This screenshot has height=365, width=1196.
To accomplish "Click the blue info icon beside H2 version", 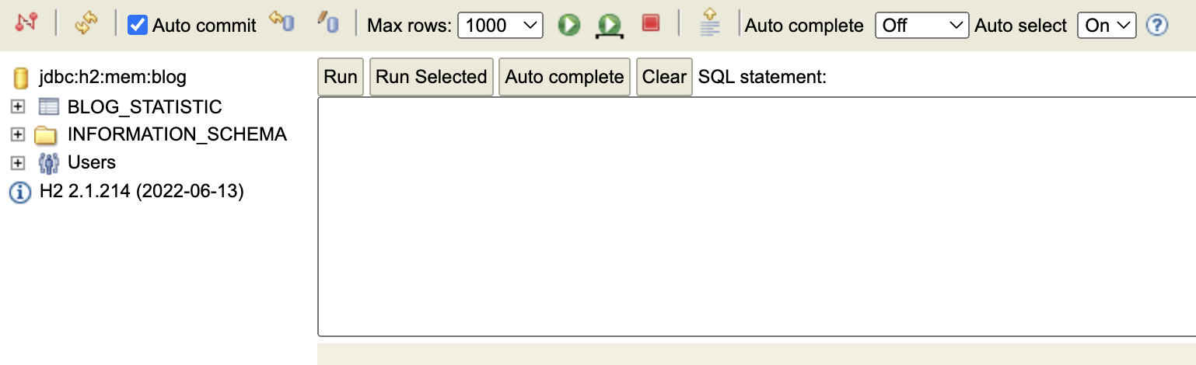I will 20,192.
